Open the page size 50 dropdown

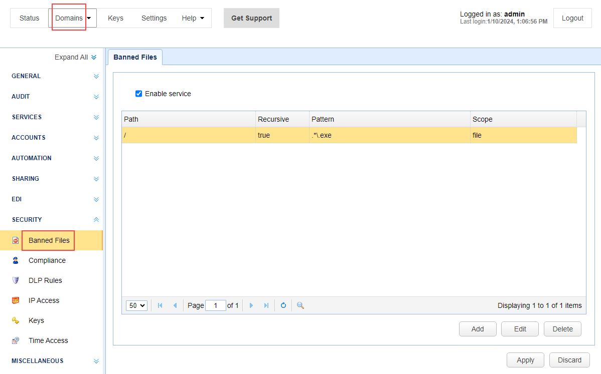tap(136, 305)
